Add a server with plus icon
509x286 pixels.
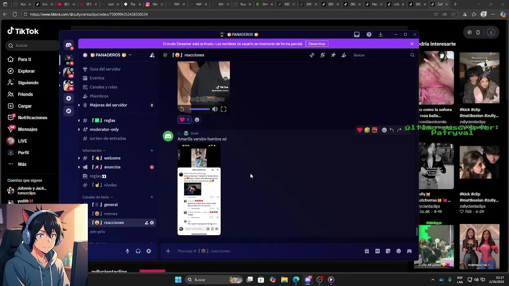pos(69,98)
